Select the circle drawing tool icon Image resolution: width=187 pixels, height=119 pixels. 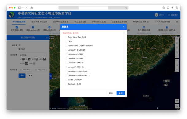click(45, 59)
